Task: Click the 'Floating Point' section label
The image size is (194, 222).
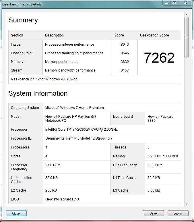Action: pos(22,53)
